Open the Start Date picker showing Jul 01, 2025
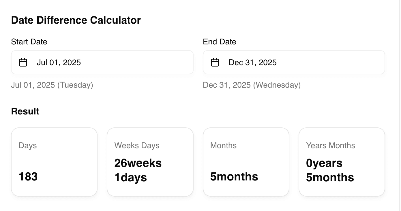401x211 pixels. [102, 62]
